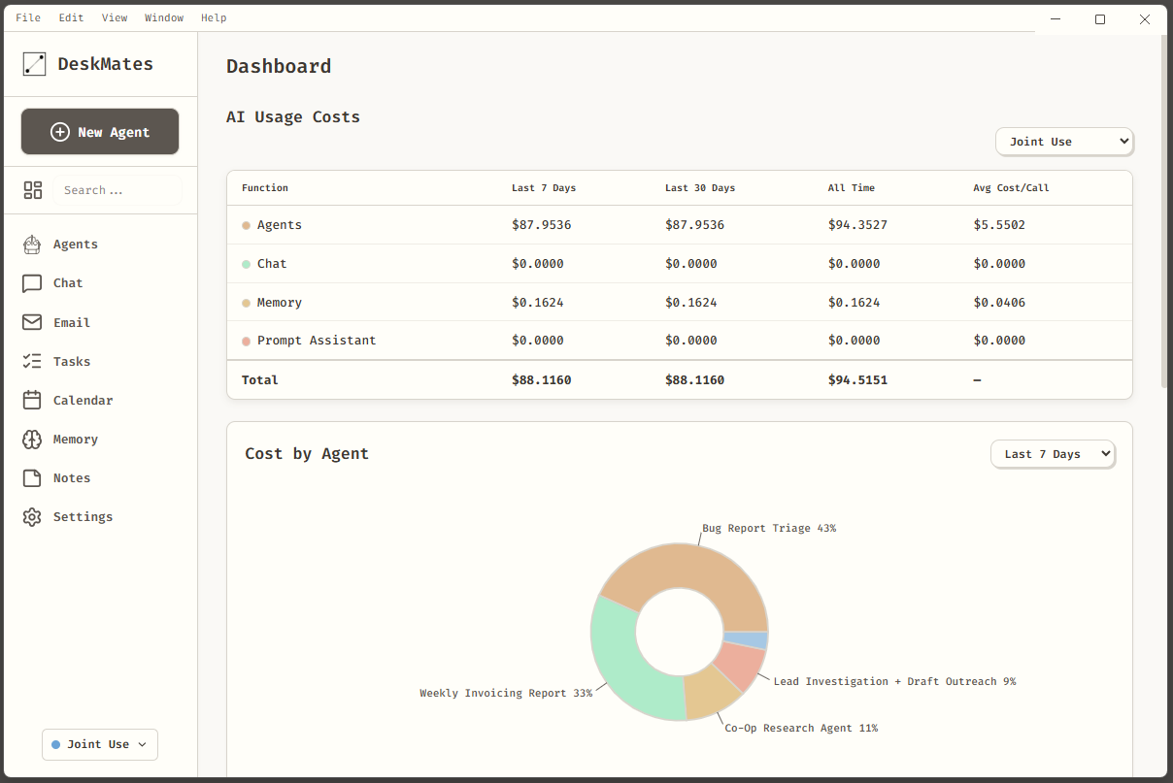Click the Chat row green color dot
1173x783 pixels.
coord(247,264)
